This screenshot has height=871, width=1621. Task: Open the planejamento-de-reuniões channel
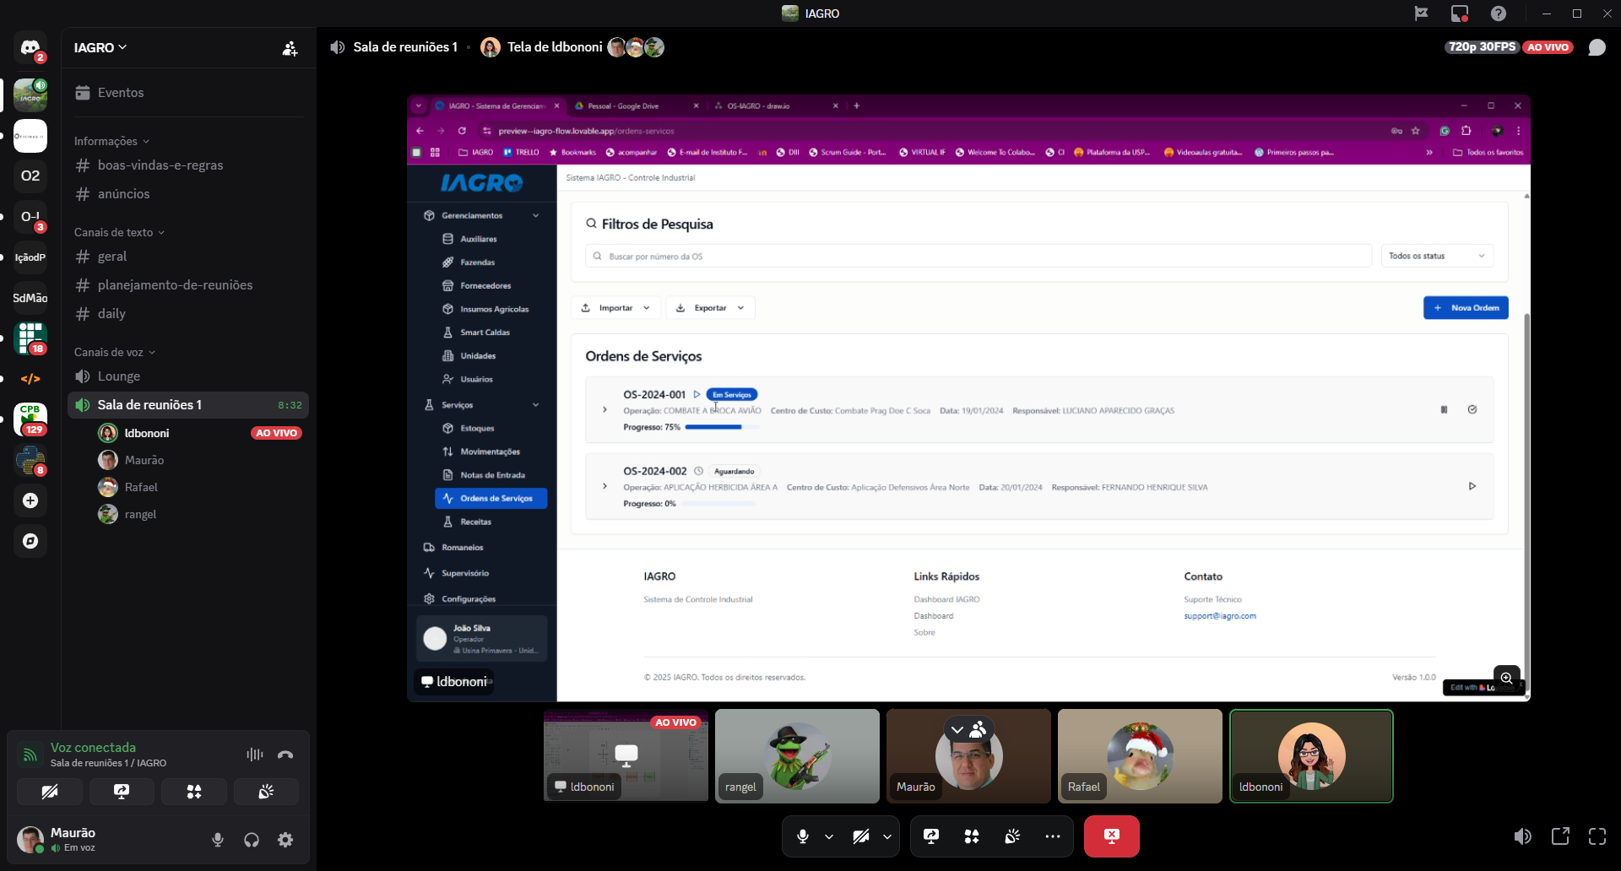(x=188, y=285)
